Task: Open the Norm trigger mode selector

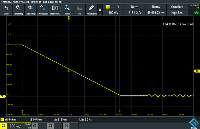Action: click(134, 7)
